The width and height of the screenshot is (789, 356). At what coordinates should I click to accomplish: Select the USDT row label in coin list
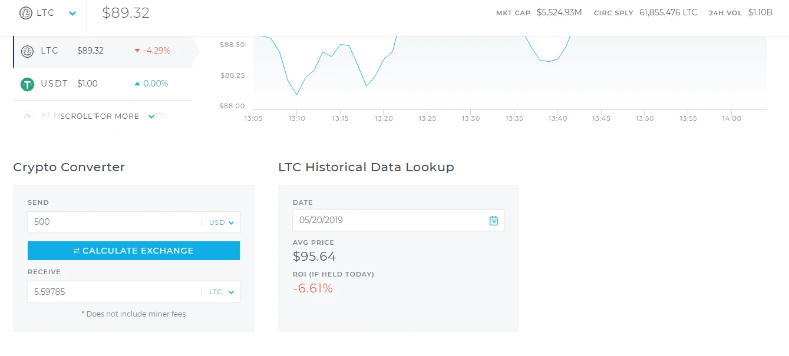click(54, 84)
